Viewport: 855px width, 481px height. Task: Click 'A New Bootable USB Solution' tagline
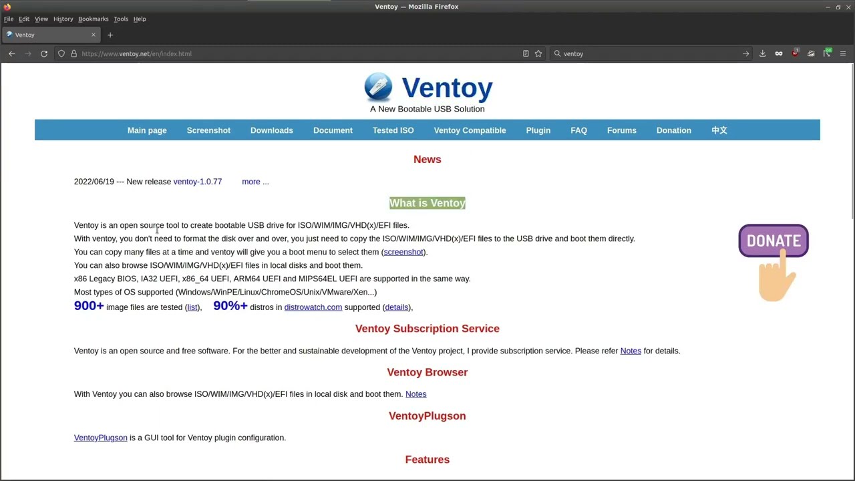pos(427,109)
